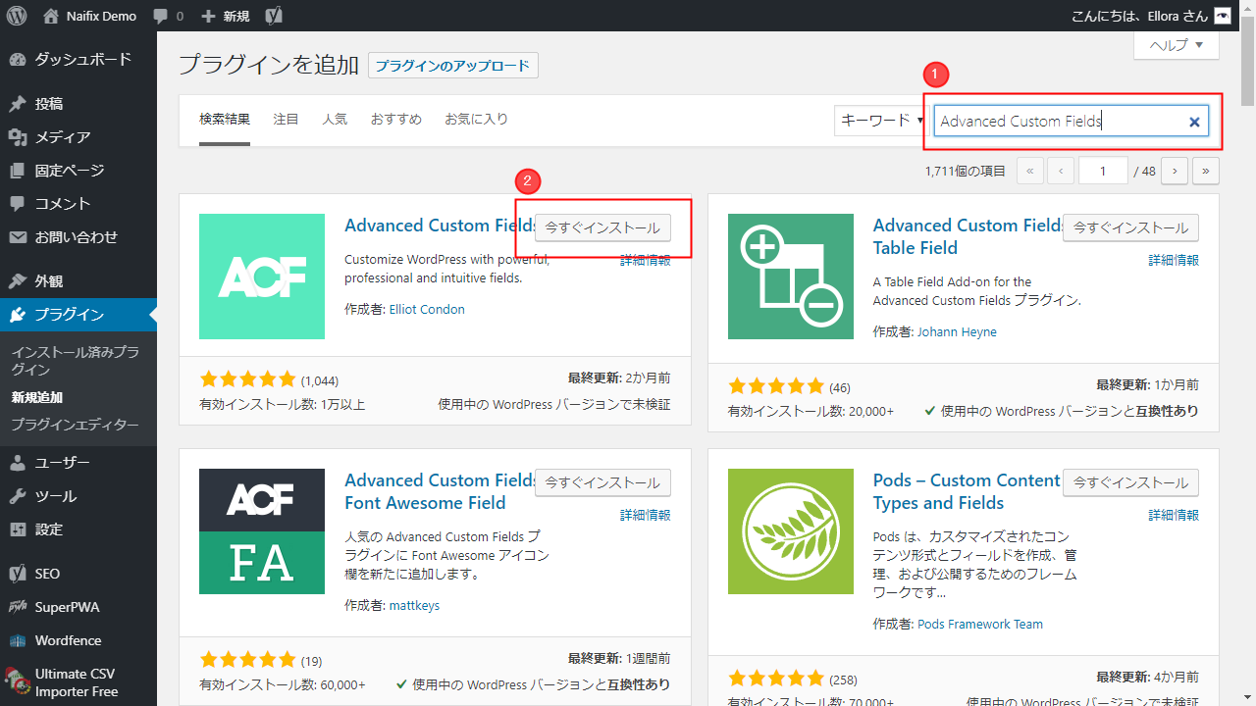
Task: Go to previous page button ‹
Action: pyautogui.click(x=1061, y=171)
